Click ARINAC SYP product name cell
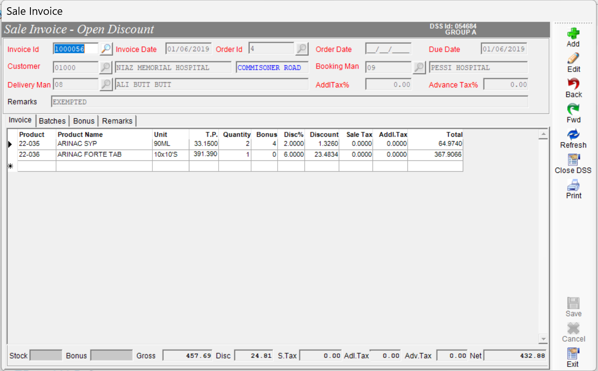598x371 pixels. (104, 144)
